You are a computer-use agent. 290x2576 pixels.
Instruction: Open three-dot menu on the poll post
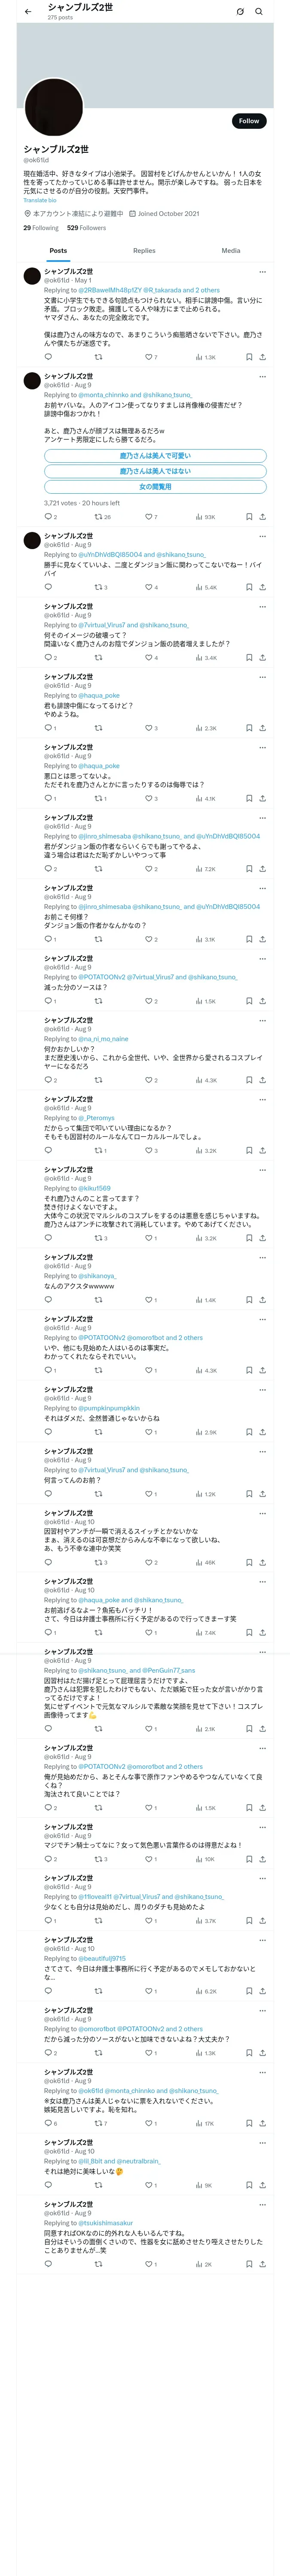pos(263,377)
